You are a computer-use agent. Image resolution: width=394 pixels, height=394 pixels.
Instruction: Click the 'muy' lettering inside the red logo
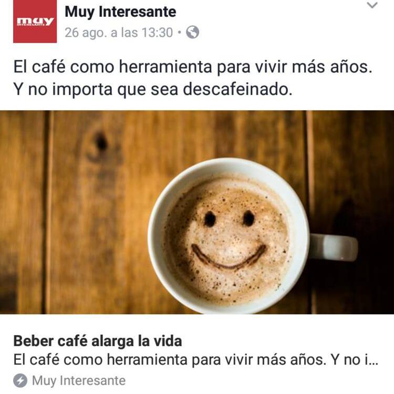coord(35,21)
